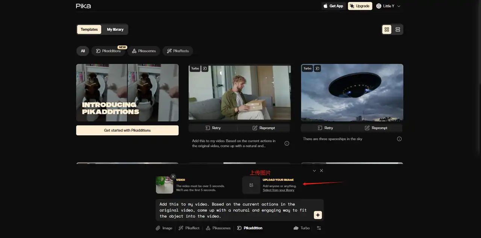Open the Little Y account dropdown
This screenshot has height=238, width=481.
pyautogui.click(x=388, y=6)
